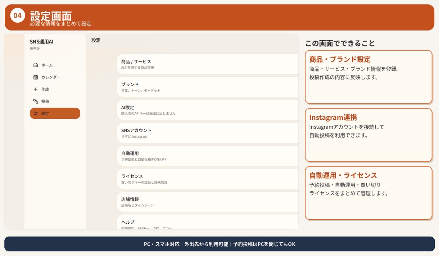Click the 商品・ブランド設定 info card heading
The height and width of the screenshot is (256, 439).
point(340,59)
